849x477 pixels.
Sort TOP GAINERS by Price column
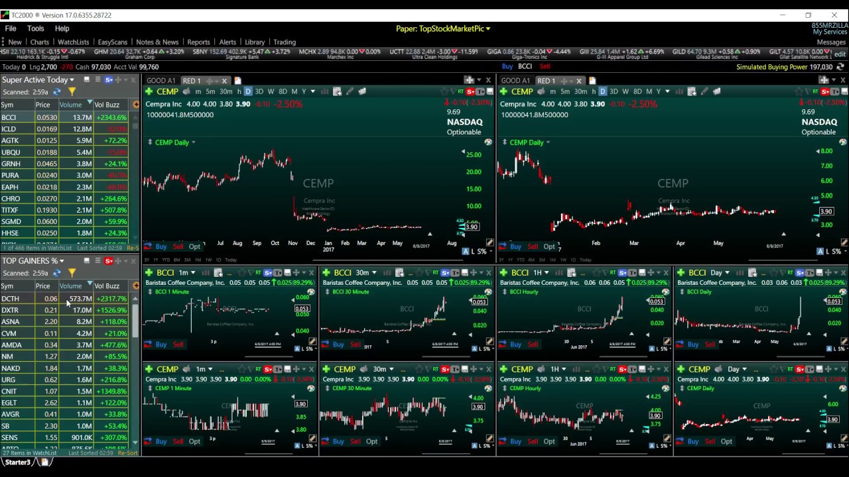pyautogui.click(x=42, y=286)
